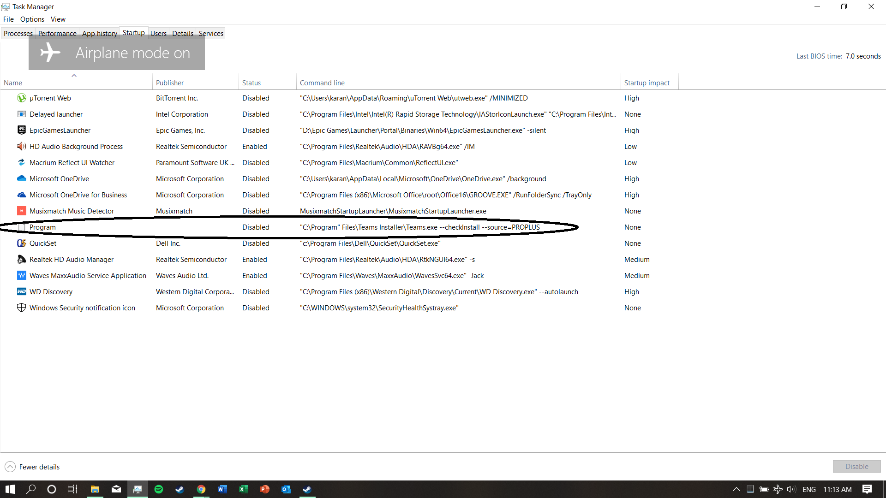This screenshot has height=498, width=886.
Task: Open the Options menu
Action: tap(32, 19)
